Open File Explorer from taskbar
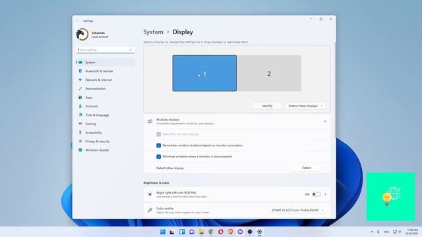This screenshot has width=422, height=237. (x=201, y=232)
